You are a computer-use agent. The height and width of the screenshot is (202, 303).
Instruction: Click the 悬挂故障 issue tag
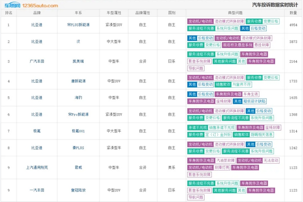262,45
